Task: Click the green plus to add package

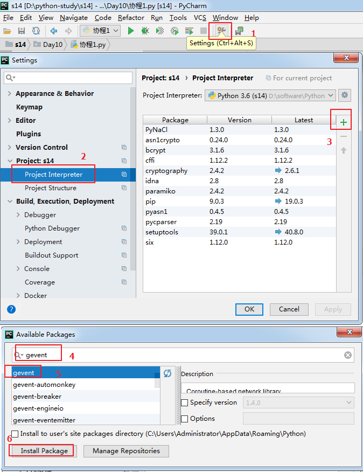Action: pos(343,123)
